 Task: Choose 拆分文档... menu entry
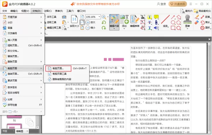coord(22,51)
